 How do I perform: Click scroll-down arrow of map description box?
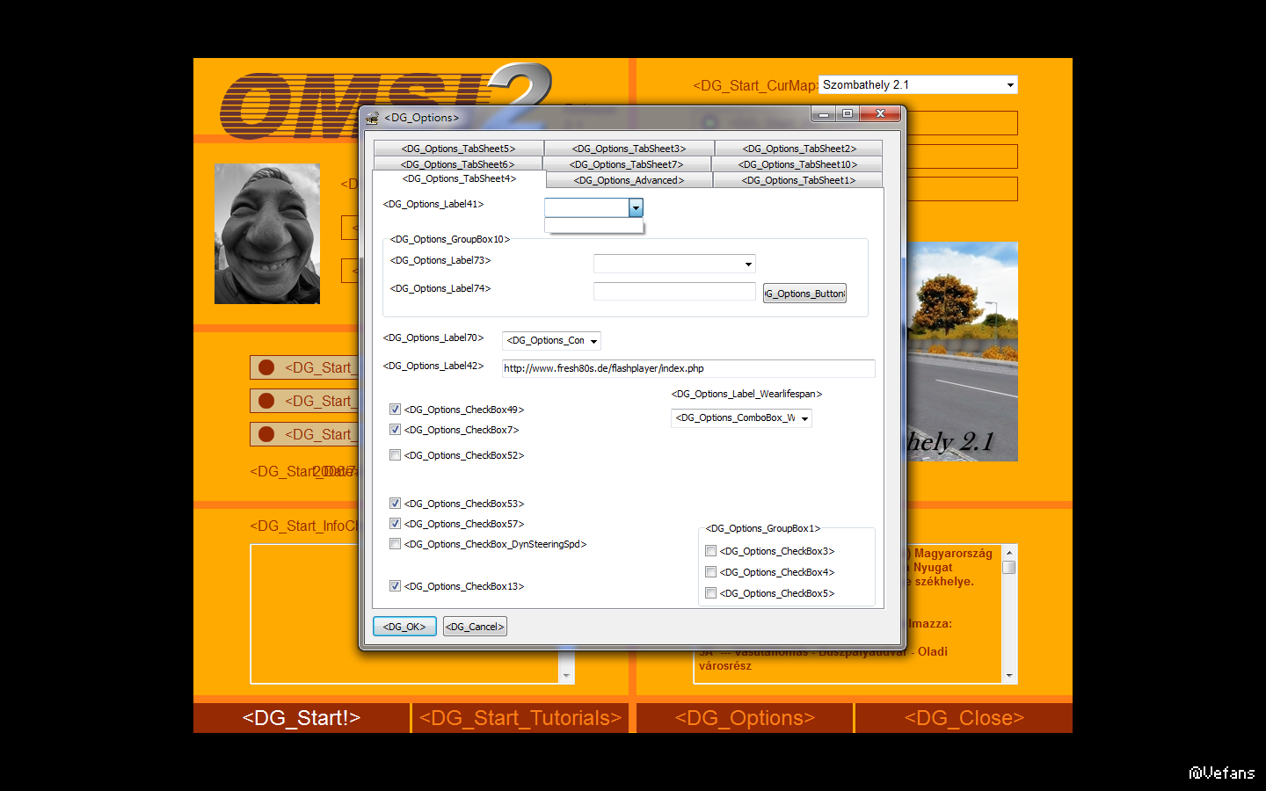[1009, 676]
